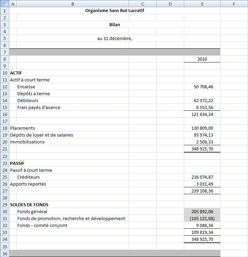Select column B header
The image size is (248, 257).
pyautogui.click(x=72, y=4)
